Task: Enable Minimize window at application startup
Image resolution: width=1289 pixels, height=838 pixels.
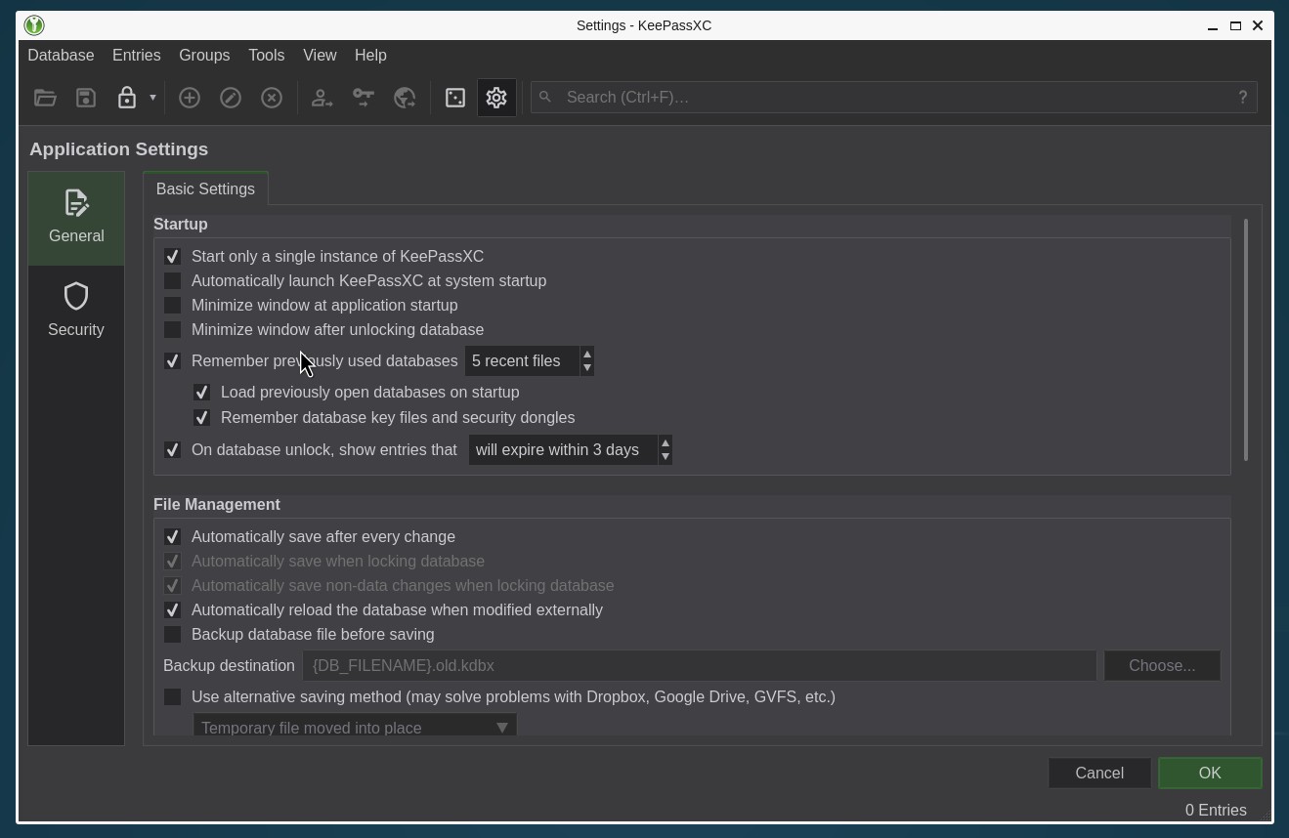Action: pos(172,305)
